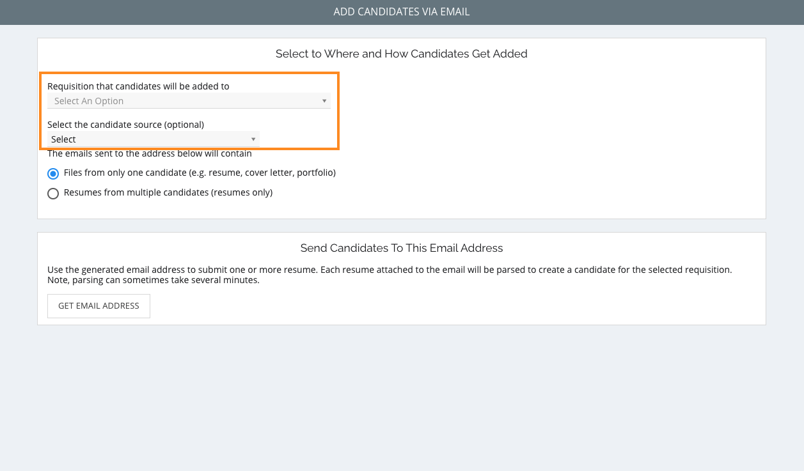This screenshot has width=804, height=471.
Task: Select 'Resumes from multiple candidates' radio button
Action: (53, 194)
